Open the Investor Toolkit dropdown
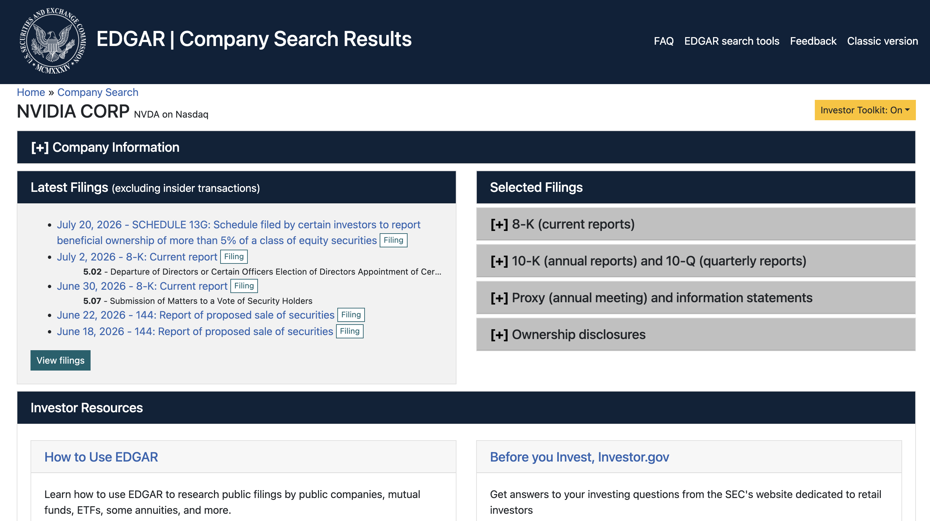The height and width of the screenshot is (521, 930). tap(865, 110)
